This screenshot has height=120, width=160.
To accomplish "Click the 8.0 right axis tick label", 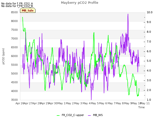I will click(149, 32).
